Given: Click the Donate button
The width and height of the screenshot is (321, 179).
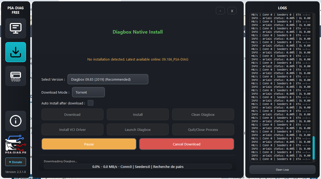Looking at the screenshot, I should pos(16,162).
